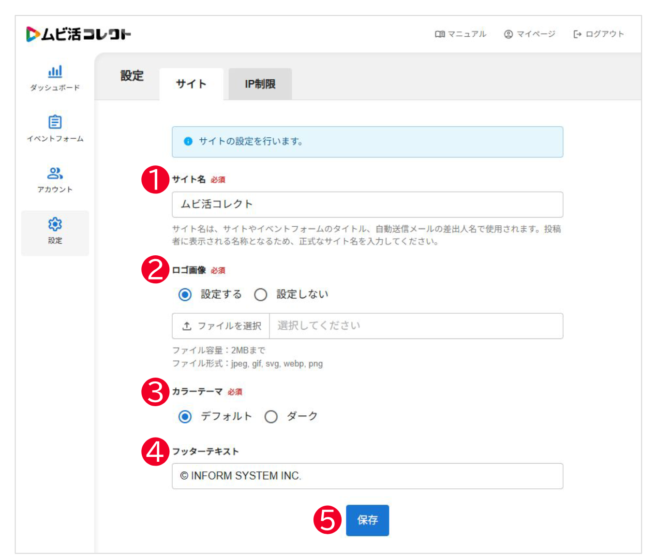Image resolution: width=656 pixels, height=557 pixels.
Task: Click the ログアウト link
Action: pos(598,34)
